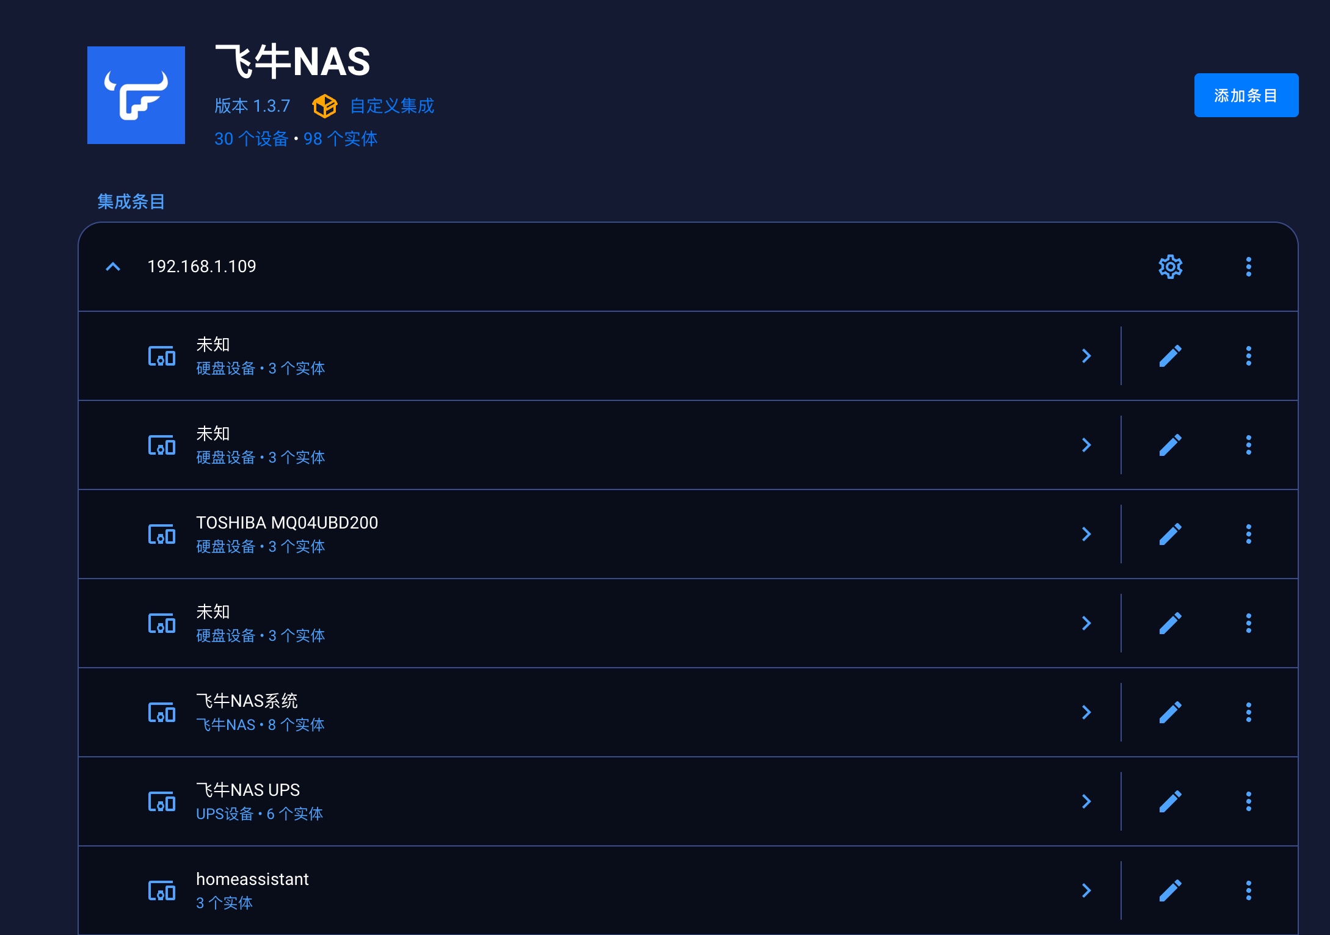Collapse the 192.168.1.109 entry

(x=113, y=267)
